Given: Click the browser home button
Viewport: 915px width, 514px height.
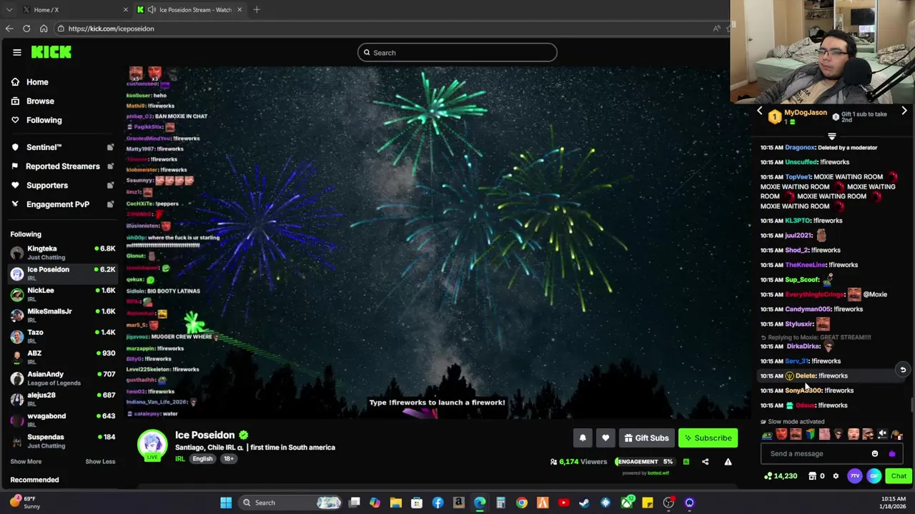Looking at the screenshot, I should point(44,29).
